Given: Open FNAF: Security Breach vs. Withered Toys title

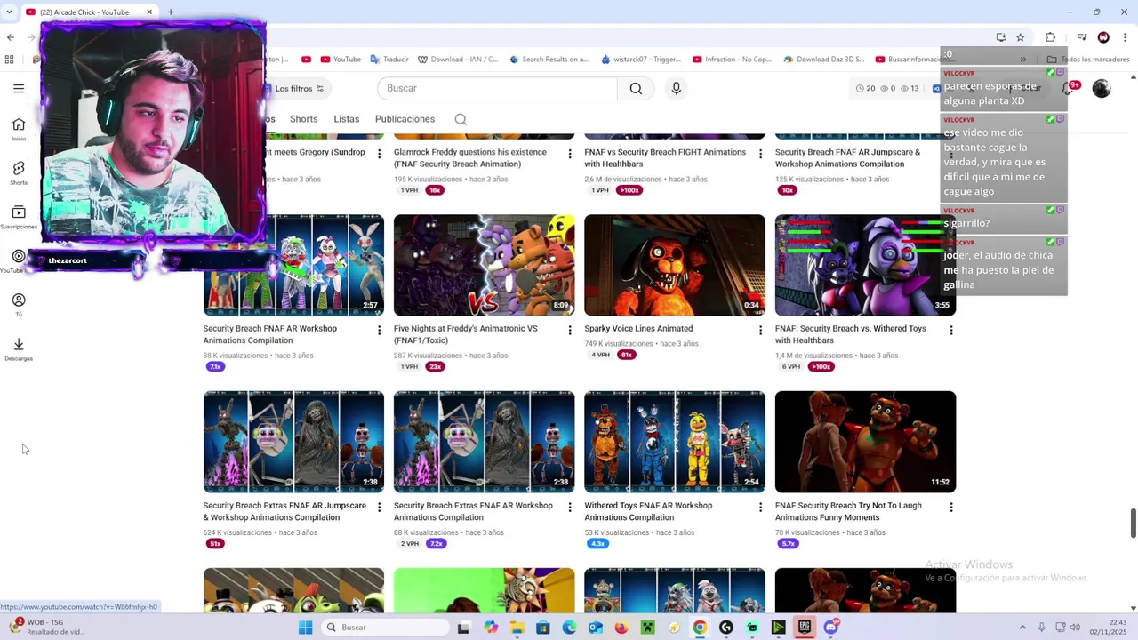Looking at the screenshot, I should coord(851,334).
